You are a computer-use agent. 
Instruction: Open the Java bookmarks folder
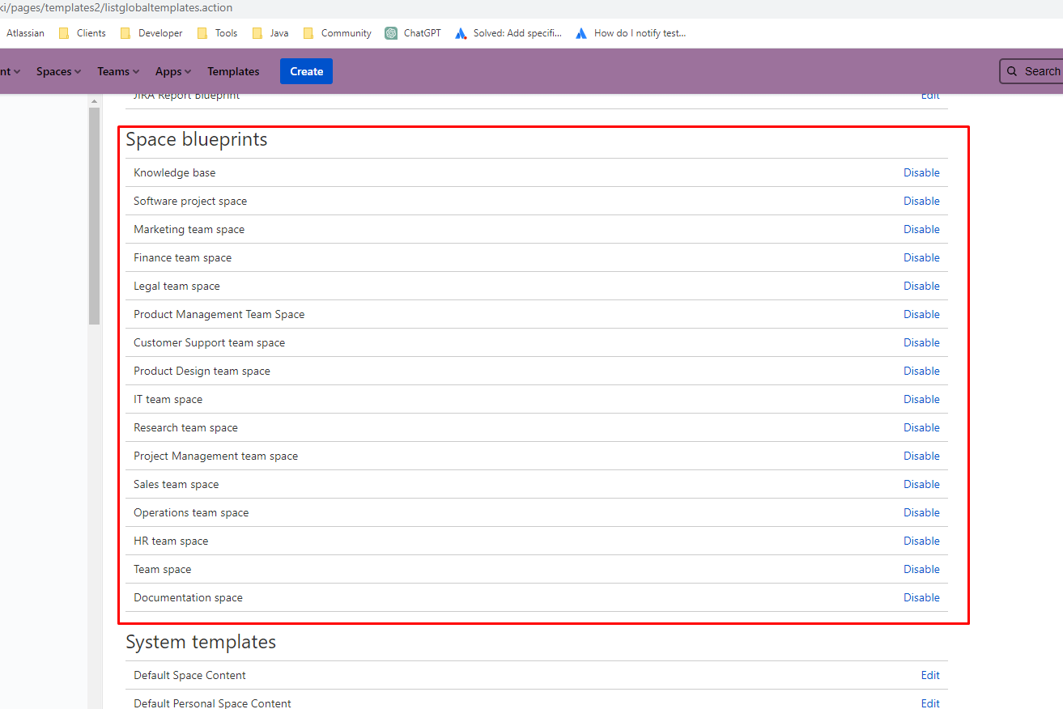(x=277, y=32)
